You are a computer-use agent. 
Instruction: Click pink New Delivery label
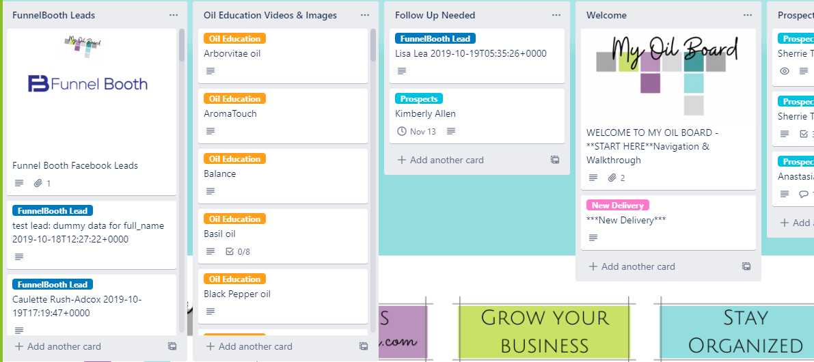pos(617,205)
